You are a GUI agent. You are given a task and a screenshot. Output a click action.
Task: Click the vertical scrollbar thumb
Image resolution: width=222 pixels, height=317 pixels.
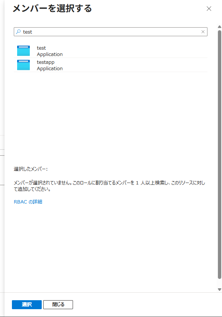pos(220,155)
